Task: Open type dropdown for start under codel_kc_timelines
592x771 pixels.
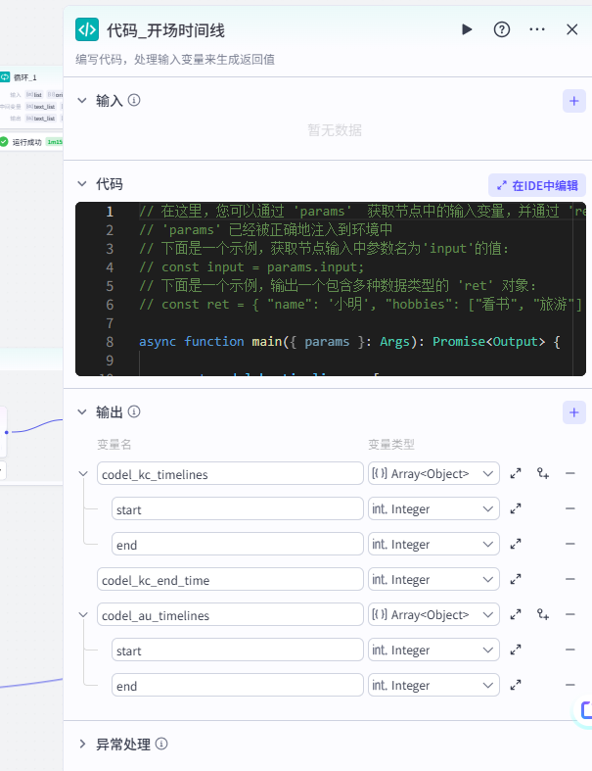Action: pos(433,508)
